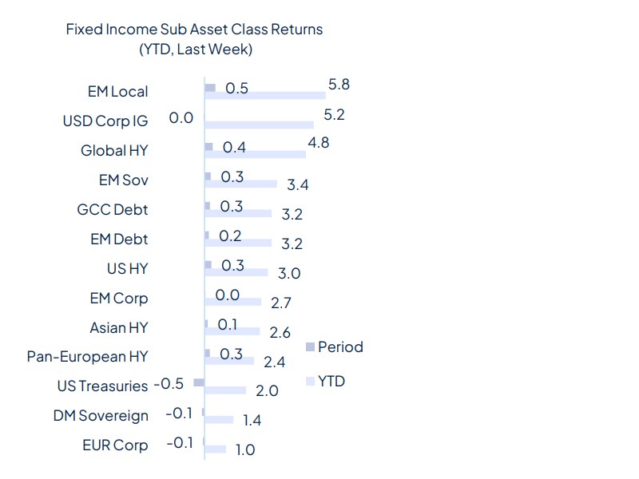Image resolution: width=639 pixels, height=479 pixels.
Task: Click the US HY category label
Action: click(x=128, y=269)
